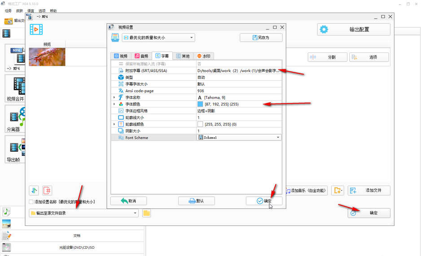Image resolution: width=421 pixels, height=256 pixels.
Task: Toggle 添加设置名称 checkbox
Action: pos(31,202)
